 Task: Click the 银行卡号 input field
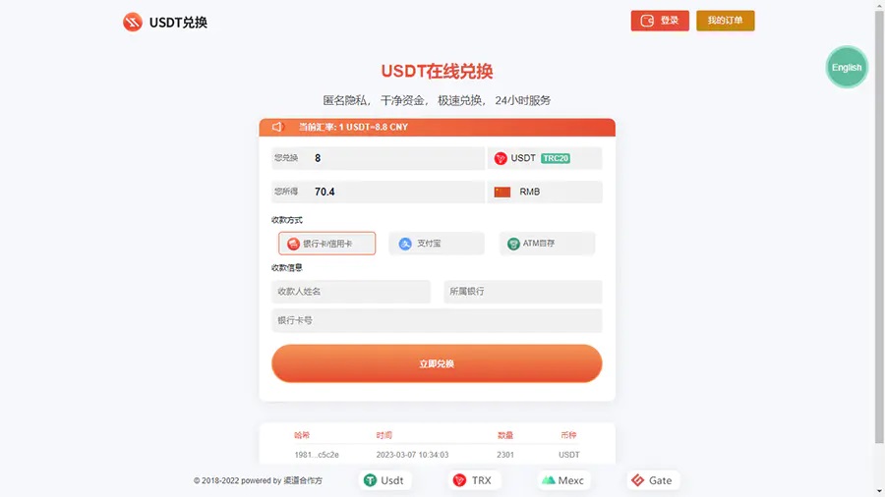[x=437, y=320]
